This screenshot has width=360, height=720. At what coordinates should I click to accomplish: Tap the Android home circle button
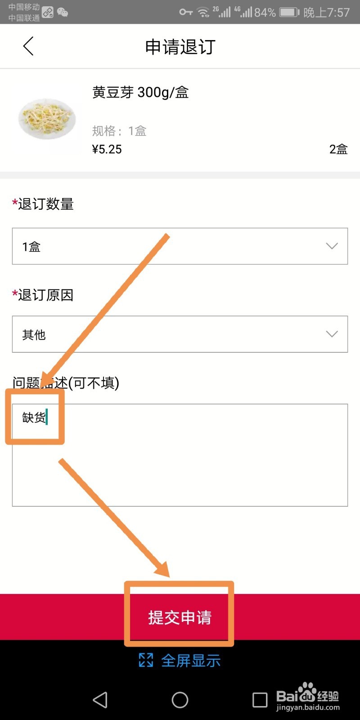pos(180,700)
